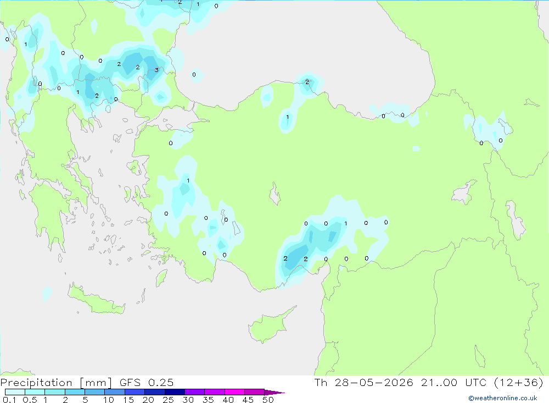Click the '0.1' legend tick label
This screenshot has height=403, width=549.
(9, 400)
